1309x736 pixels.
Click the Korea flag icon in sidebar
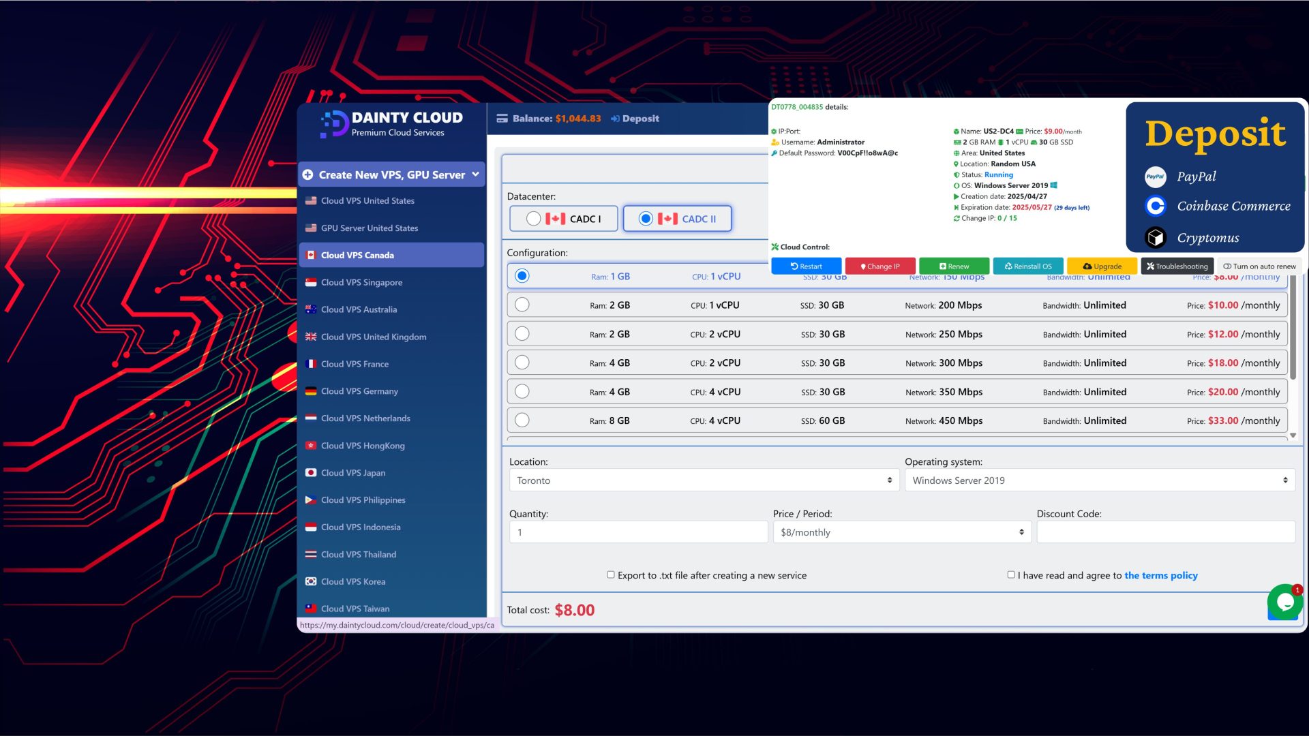point(311,582)
